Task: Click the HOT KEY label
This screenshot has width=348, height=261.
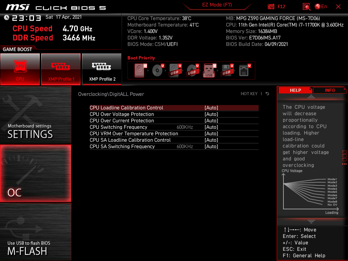Action: pyautogui.click(x=249, y=94)
